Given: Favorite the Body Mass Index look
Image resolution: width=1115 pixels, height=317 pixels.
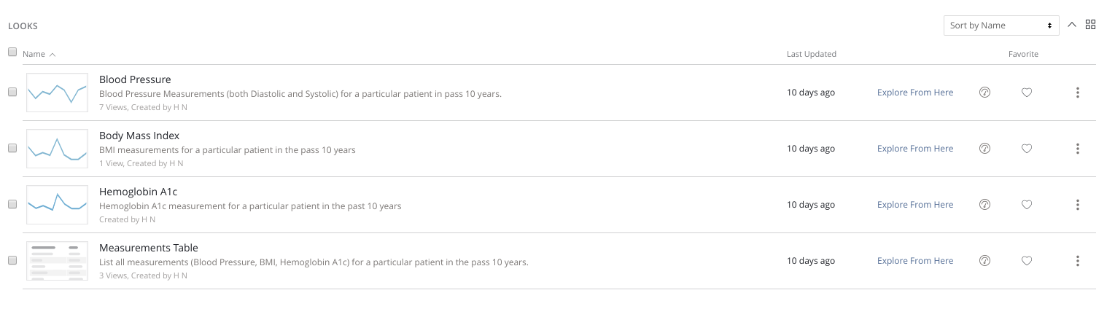Looking at the screenshot, I should 1027,149.
